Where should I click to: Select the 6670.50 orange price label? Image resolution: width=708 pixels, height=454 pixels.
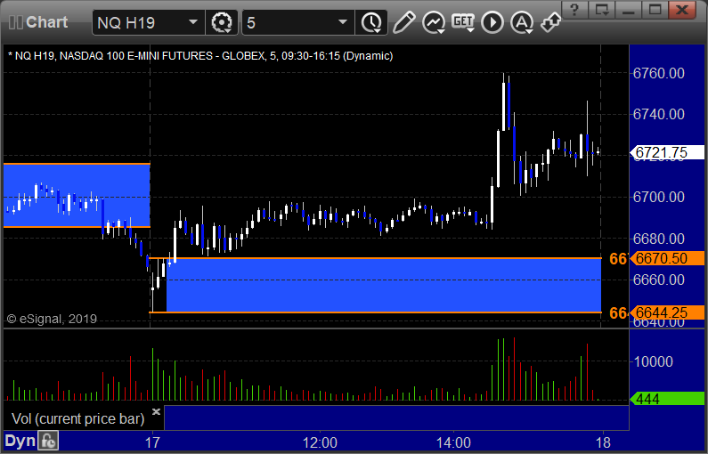coord(667,258)
